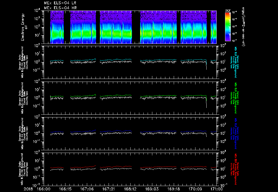278x192 pixels.
Task: Click the "167:21" time axis tick label
Action: 109,189
